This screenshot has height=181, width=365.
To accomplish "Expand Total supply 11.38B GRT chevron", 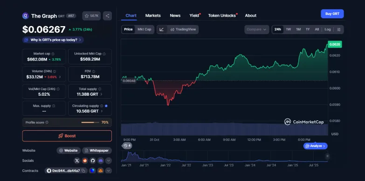I will [101, 94].
